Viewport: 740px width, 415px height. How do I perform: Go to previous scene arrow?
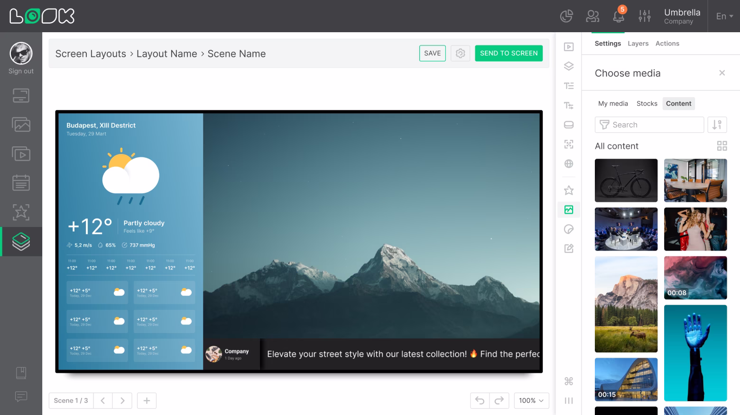click(103, 401)
